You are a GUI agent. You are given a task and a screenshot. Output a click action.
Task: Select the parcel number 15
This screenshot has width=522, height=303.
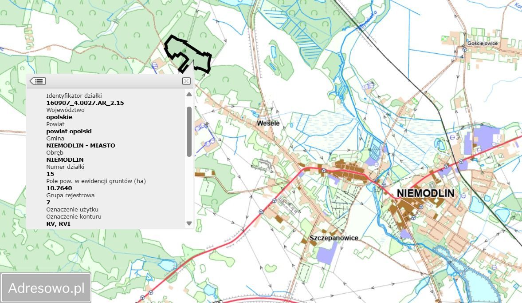coord(50,174)
